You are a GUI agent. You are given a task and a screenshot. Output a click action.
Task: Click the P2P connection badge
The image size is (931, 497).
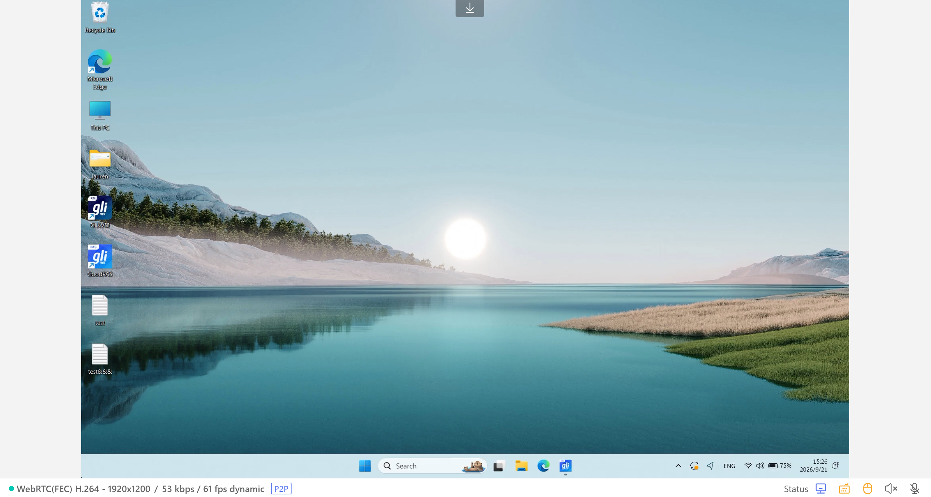(x=281, y=488)
